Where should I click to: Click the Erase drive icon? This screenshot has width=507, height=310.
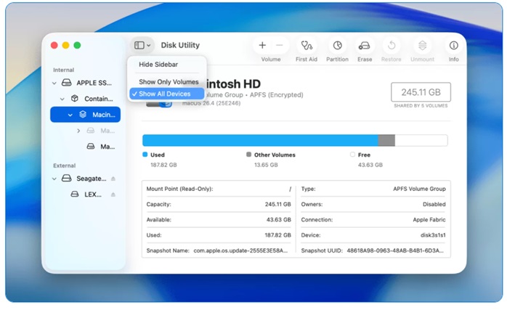364,46
